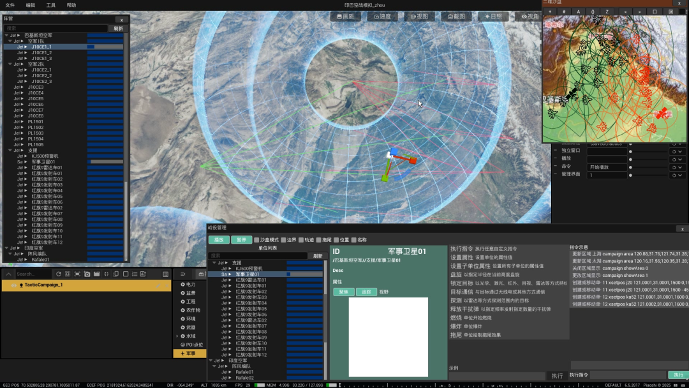Click the > next button in 2D sandbox

point(639,12)
